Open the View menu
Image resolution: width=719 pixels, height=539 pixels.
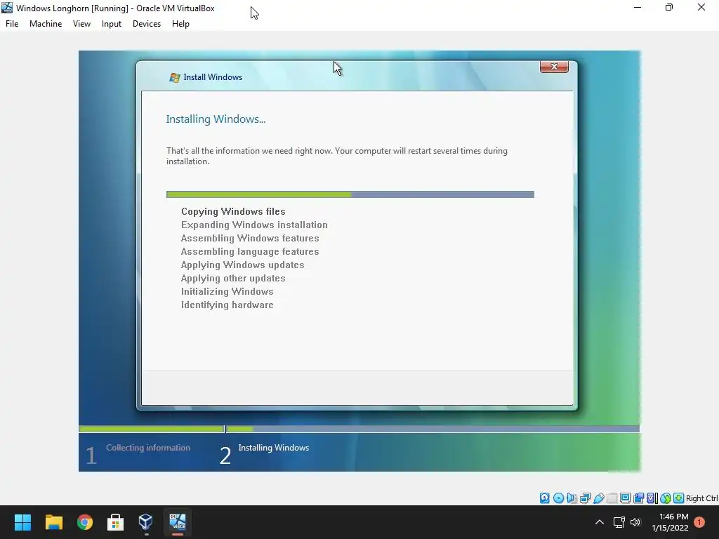coord(81,24)
